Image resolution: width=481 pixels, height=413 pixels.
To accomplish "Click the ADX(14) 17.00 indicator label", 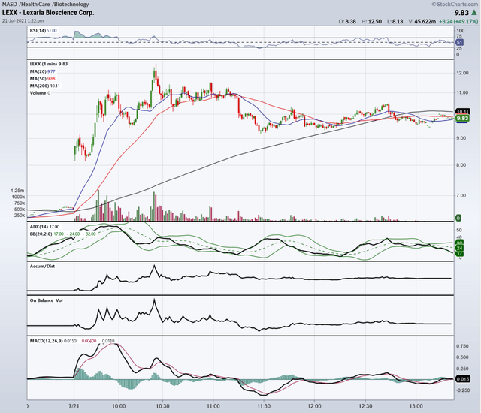I will pyautogui.click(x=45, y=227).
